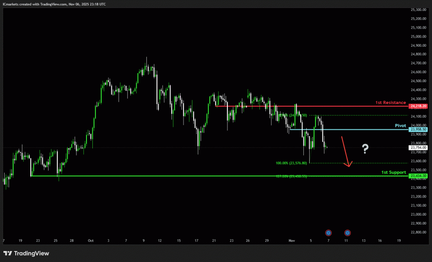
Task: Click the red 24,218.20 resistance price tag
Action: [x=418, y=107]
